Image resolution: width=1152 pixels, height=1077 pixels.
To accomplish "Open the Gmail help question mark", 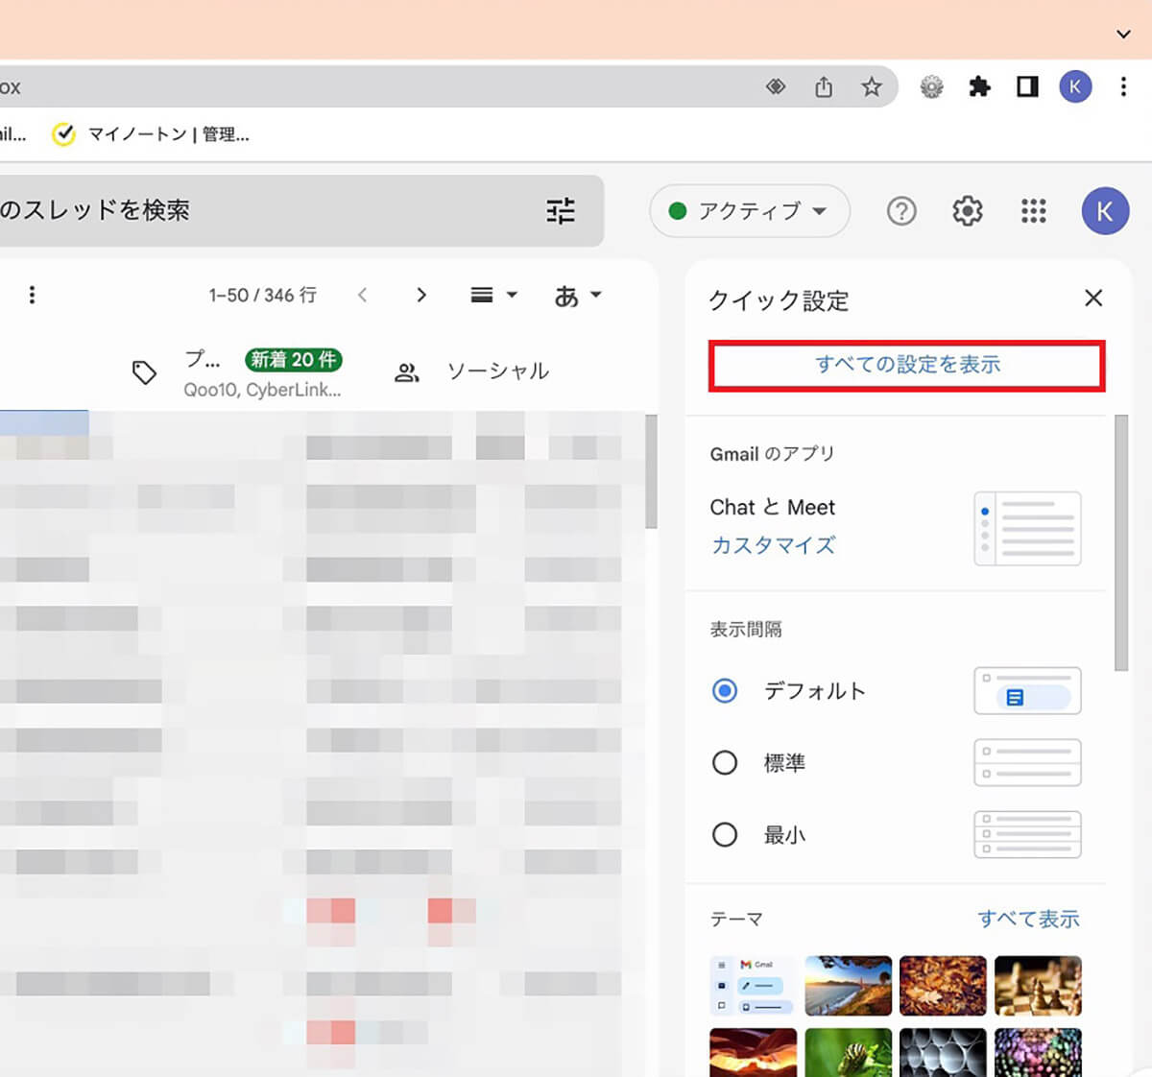I will tap(901, 210).
